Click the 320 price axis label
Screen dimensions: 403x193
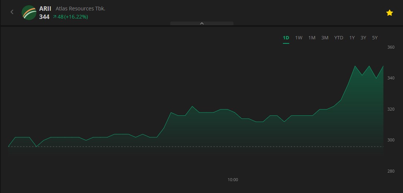point(391,109)
